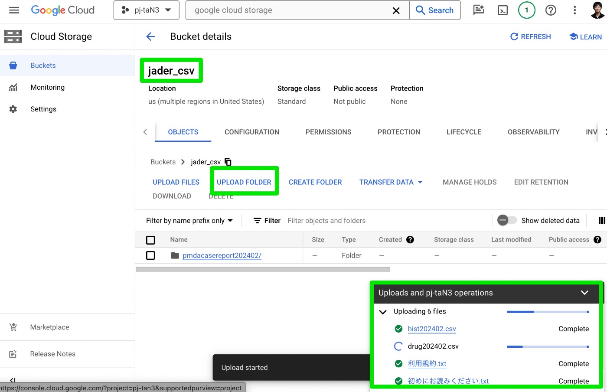Switch to the Lifecycle tab
This screenshot has height=392, width=607.
(464, 132)
